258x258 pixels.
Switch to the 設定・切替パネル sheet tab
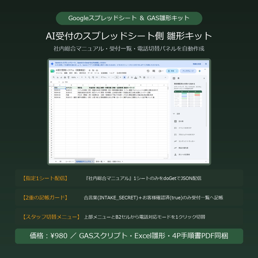[114, 162]
